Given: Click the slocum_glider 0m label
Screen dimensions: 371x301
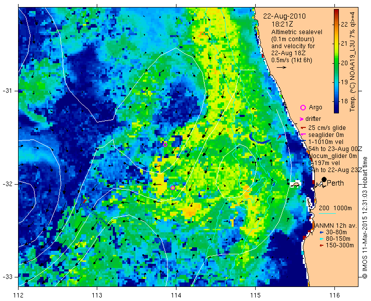Looking at the screenshot, I should 333,156.
